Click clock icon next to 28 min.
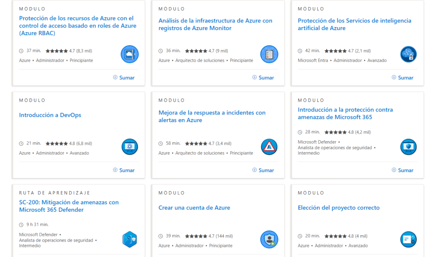Screen dimensions: 428x257 coord(300,132)
